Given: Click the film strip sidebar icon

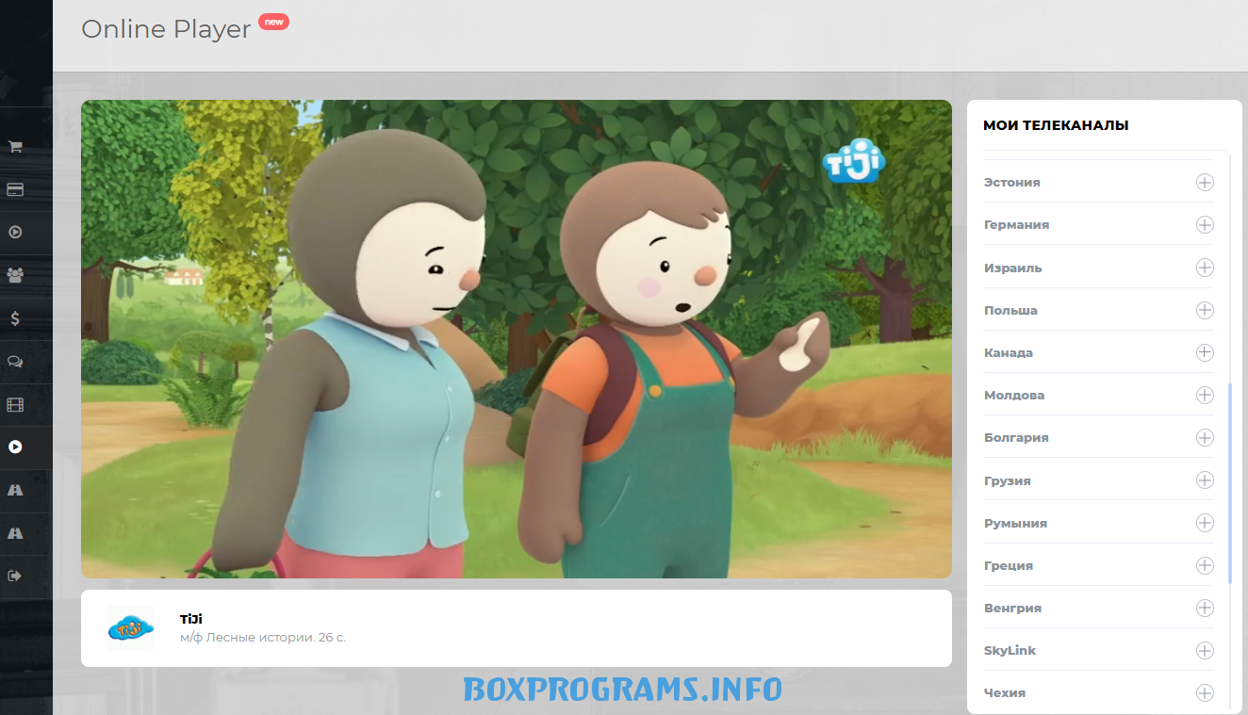Looking at the screenshot, I should (15, 405).
